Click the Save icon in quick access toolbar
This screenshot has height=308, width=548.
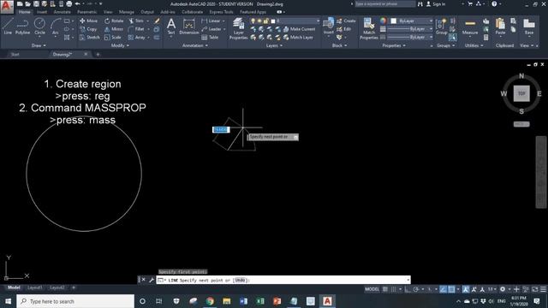pyautogui.click(x=36, y=3)
